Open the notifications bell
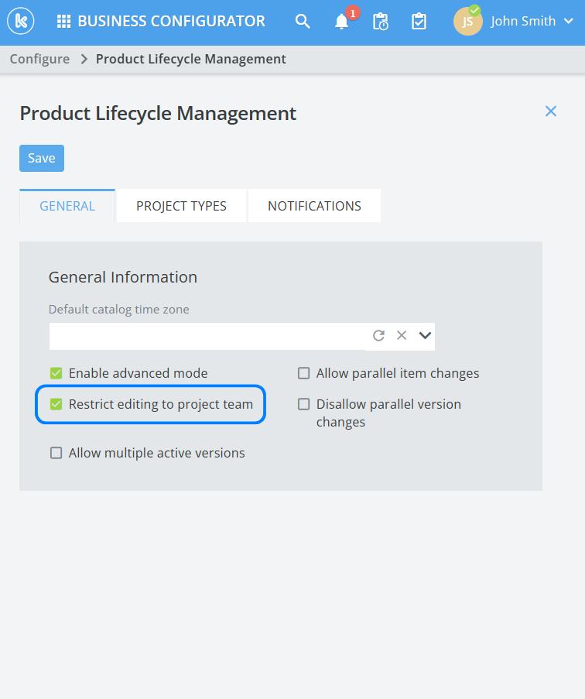Image resolution: width=585 pixels, height=699 pixels. [342, 22]
